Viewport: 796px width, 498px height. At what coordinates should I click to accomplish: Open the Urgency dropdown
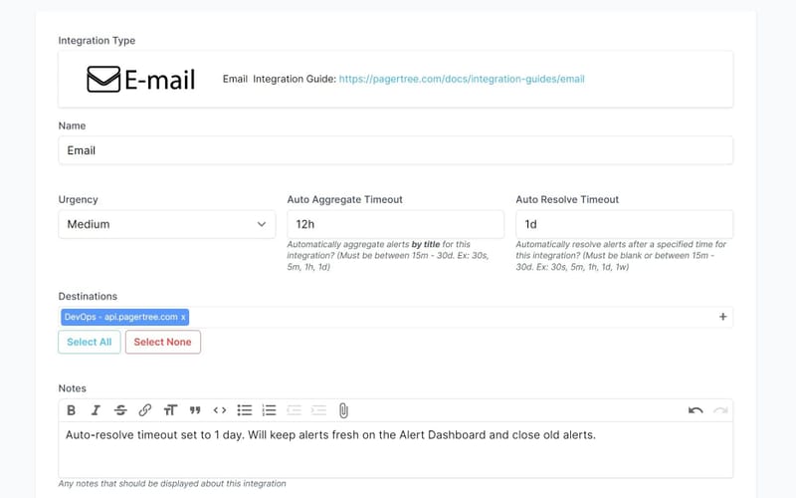point(166,224)
